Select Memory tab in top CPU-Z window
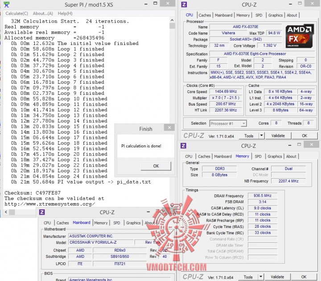The width and height of the screenshot is (321, 281). click(x=243, y=15)
